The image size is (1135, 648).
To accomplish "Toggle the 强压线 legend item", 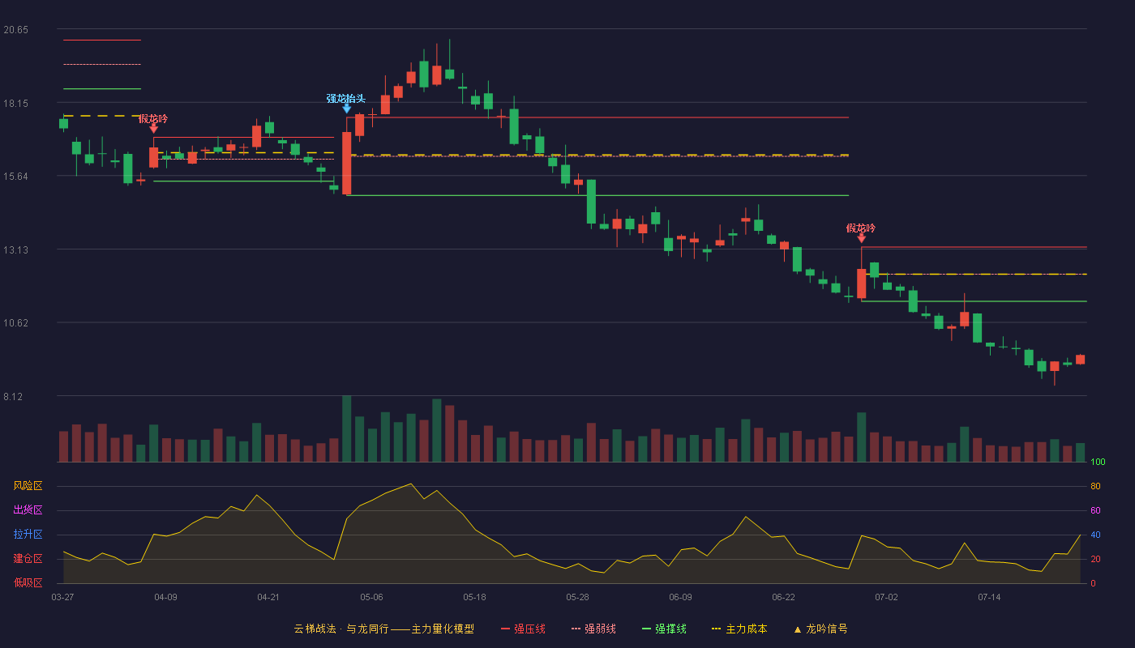I will pos(523,629).
